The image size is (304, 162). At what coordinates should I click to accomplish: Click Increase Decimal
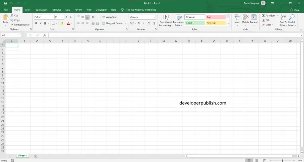149,23
